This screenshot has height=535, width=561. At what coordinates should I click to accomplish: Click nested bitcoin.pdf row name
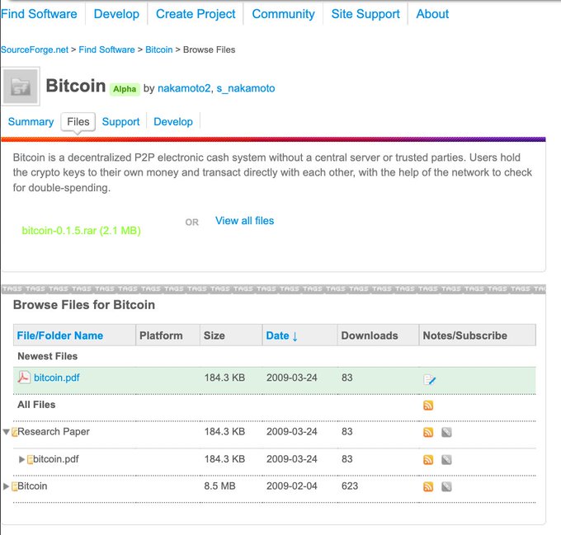pyautogui.click(x=56, y=459)
